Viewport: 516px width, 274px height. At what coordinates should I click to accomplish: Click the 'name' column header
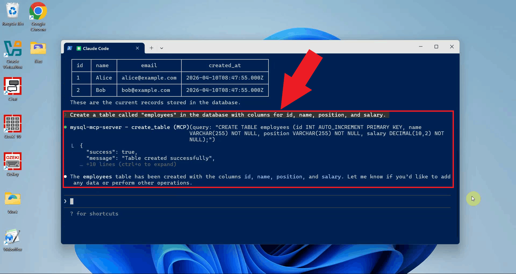[104, 66]
